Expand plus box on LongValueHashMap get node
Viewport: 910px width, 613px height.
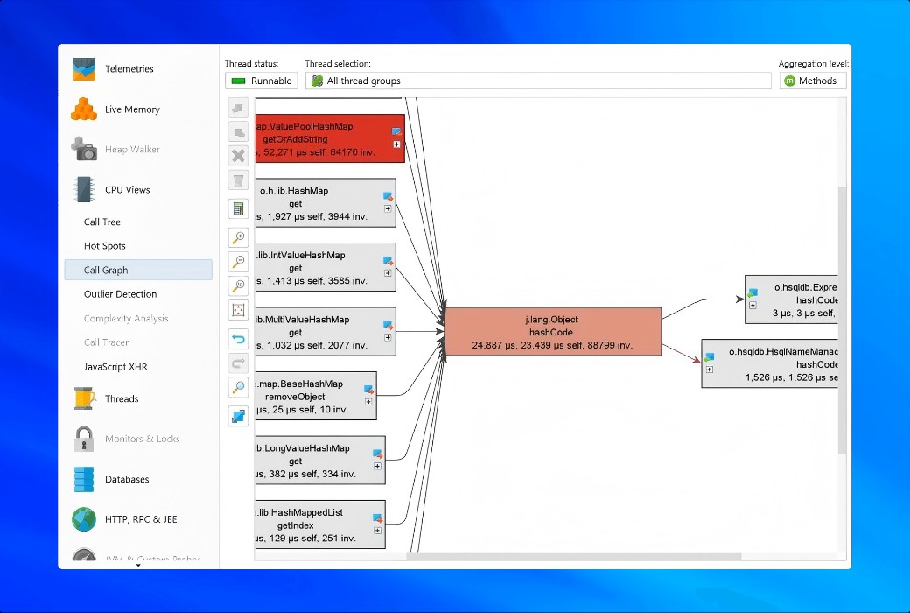tap(378, 467)
